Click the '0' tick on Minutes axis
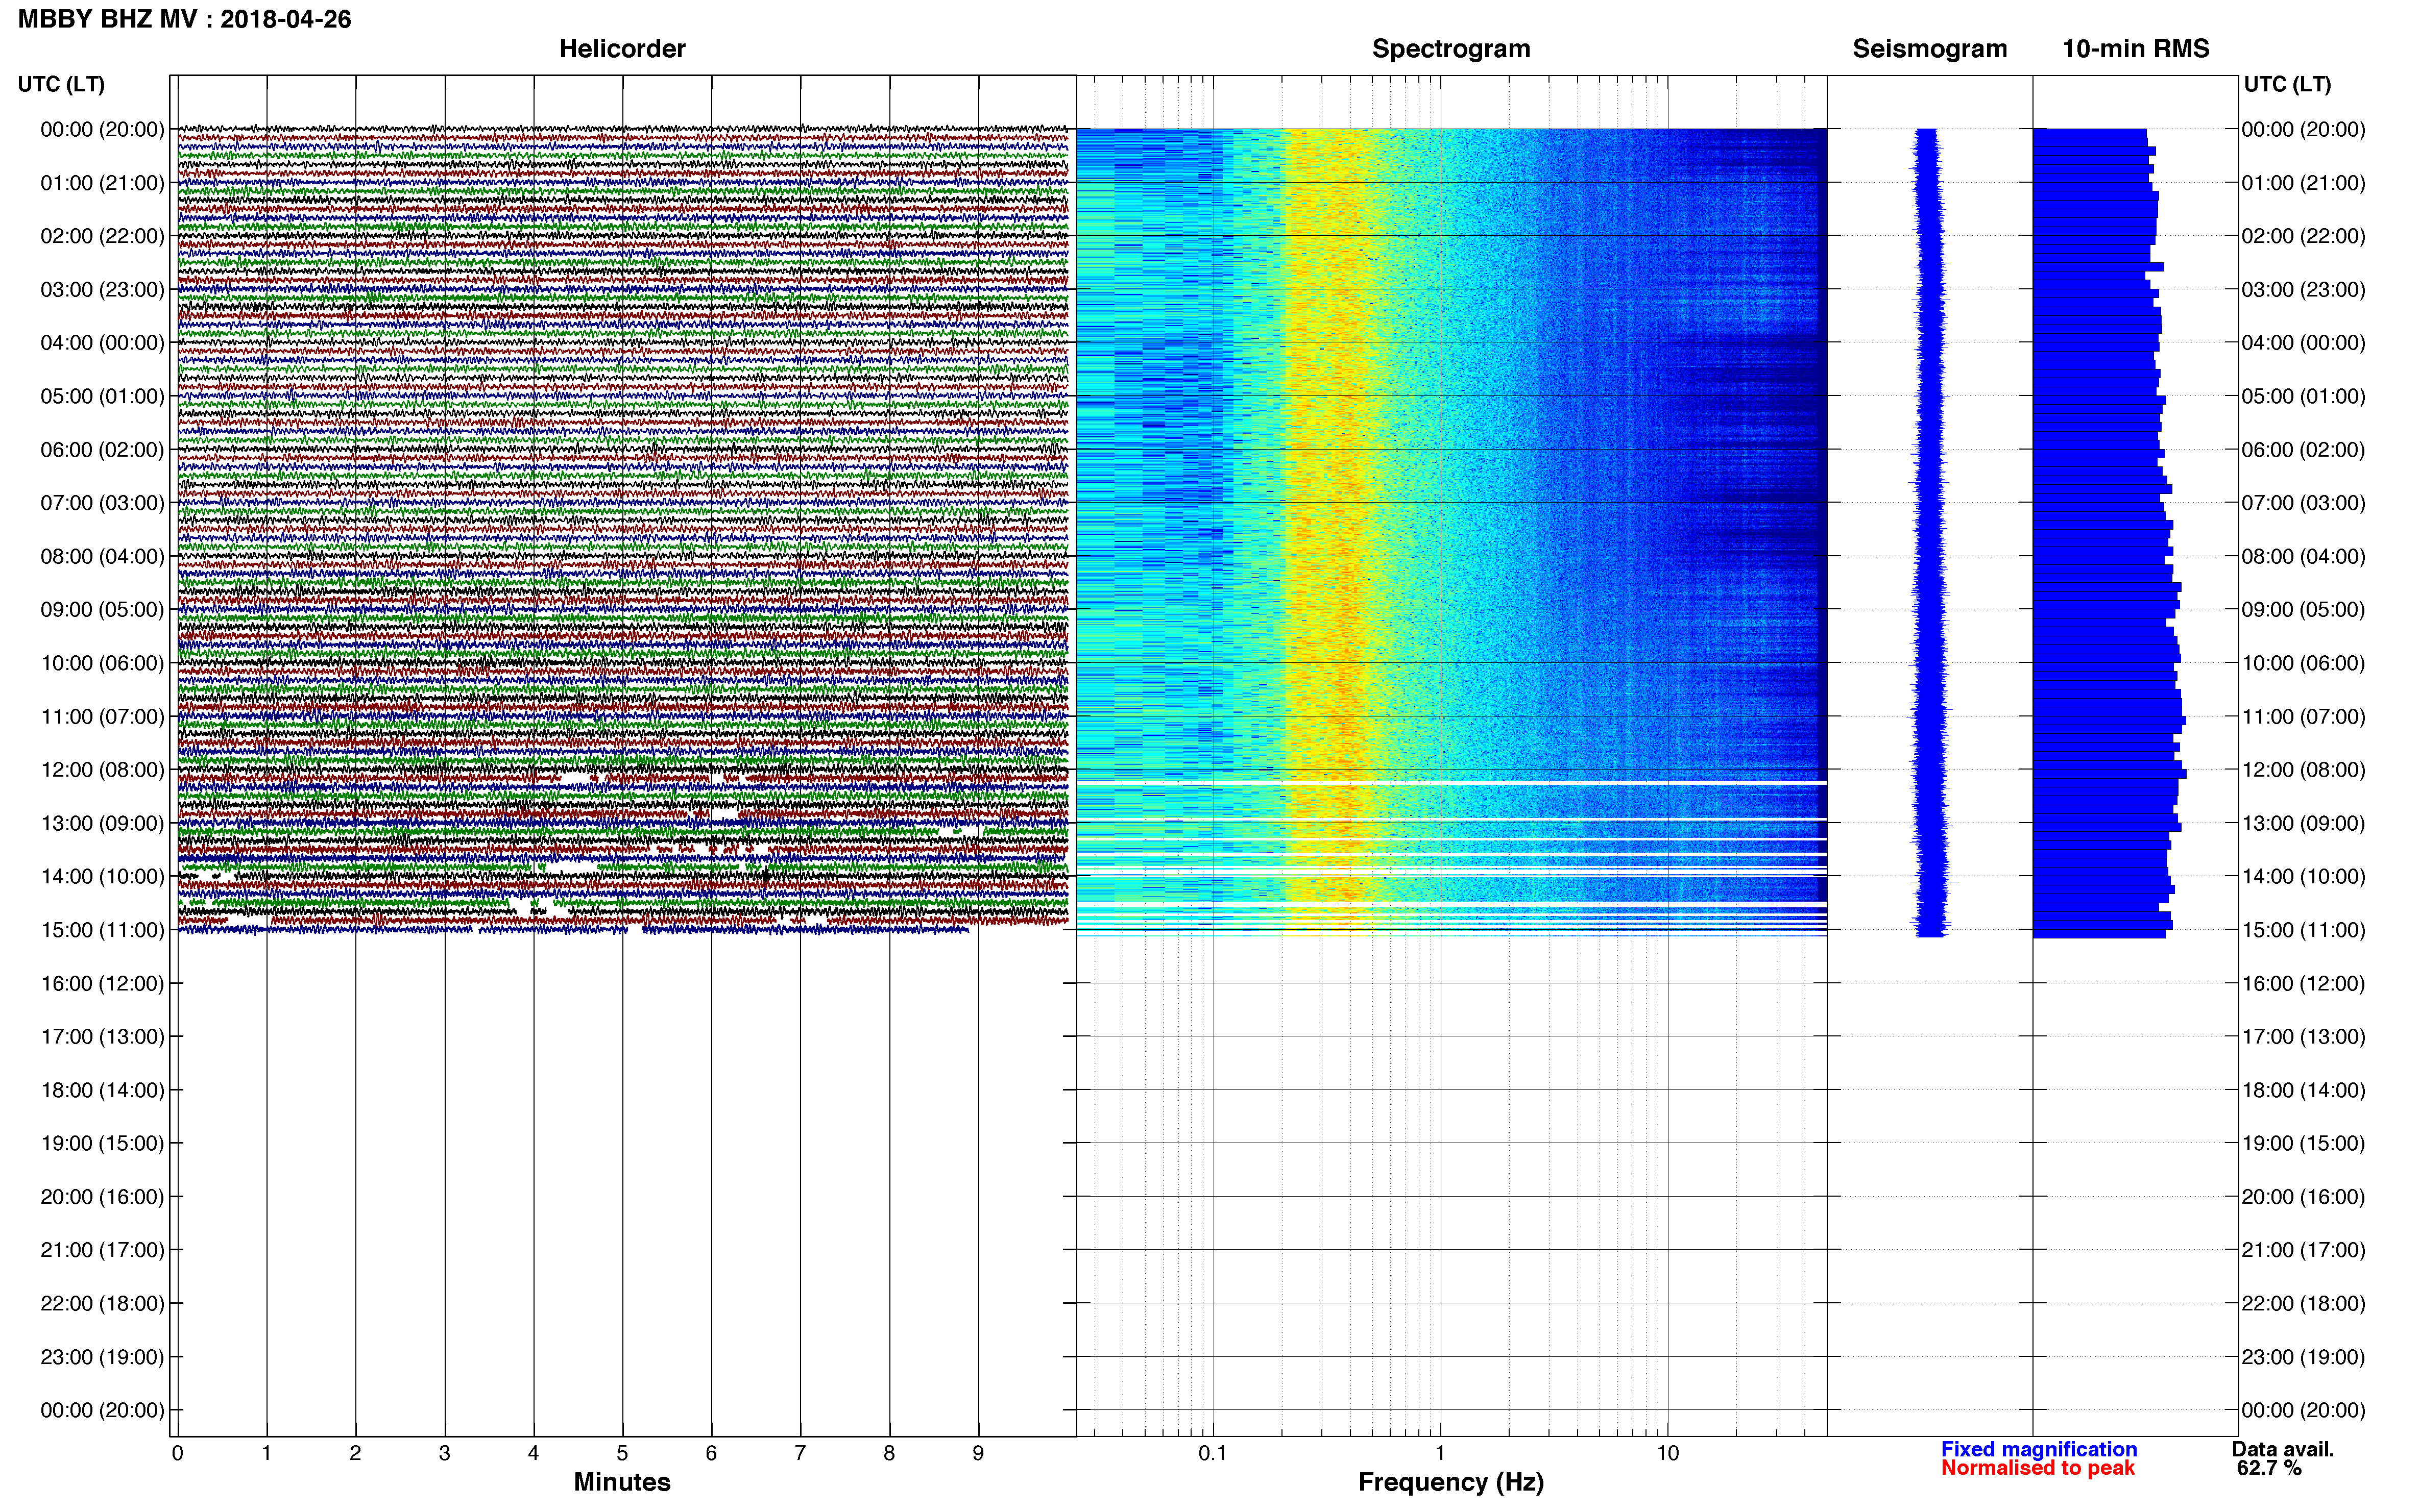This screenshot has height=1512, width=2420. [177, 1453]
